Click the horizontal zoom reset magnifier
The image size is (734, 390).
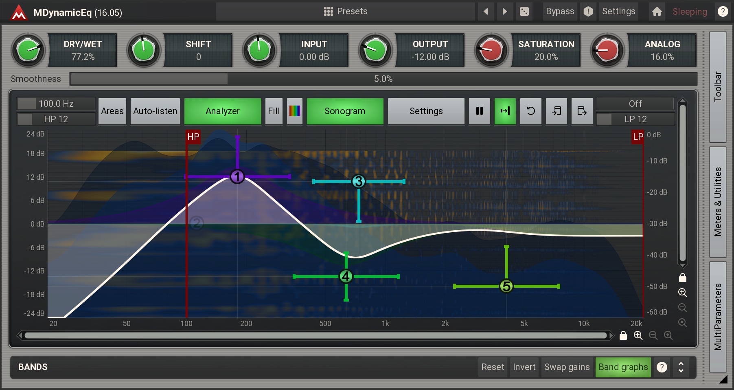tap(668, 335)
